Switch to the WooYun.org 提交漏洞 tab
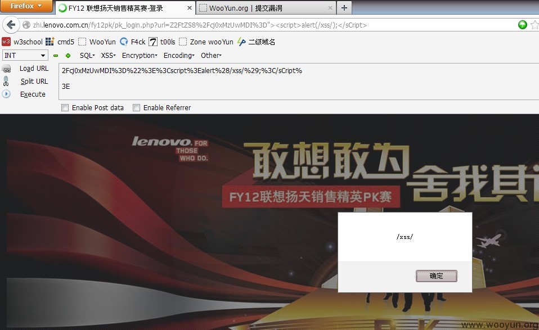The width and height of the screenshot is (539, 330). pos(267,7)
